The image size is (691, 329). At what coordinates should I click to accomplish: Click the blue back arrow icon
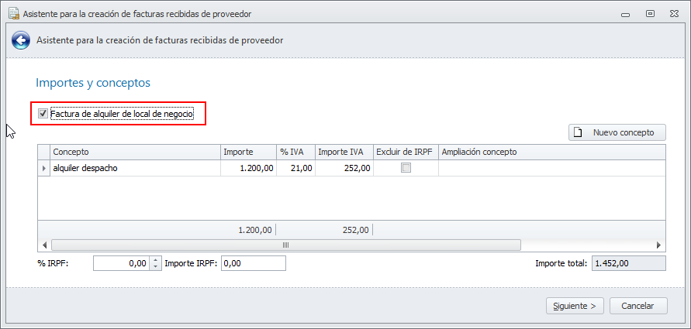tap(21, 40)
